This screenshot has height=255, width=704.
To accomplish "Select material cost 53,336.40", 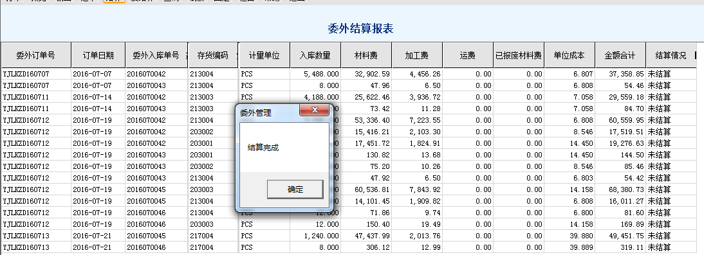I will (x=366, y=120).
